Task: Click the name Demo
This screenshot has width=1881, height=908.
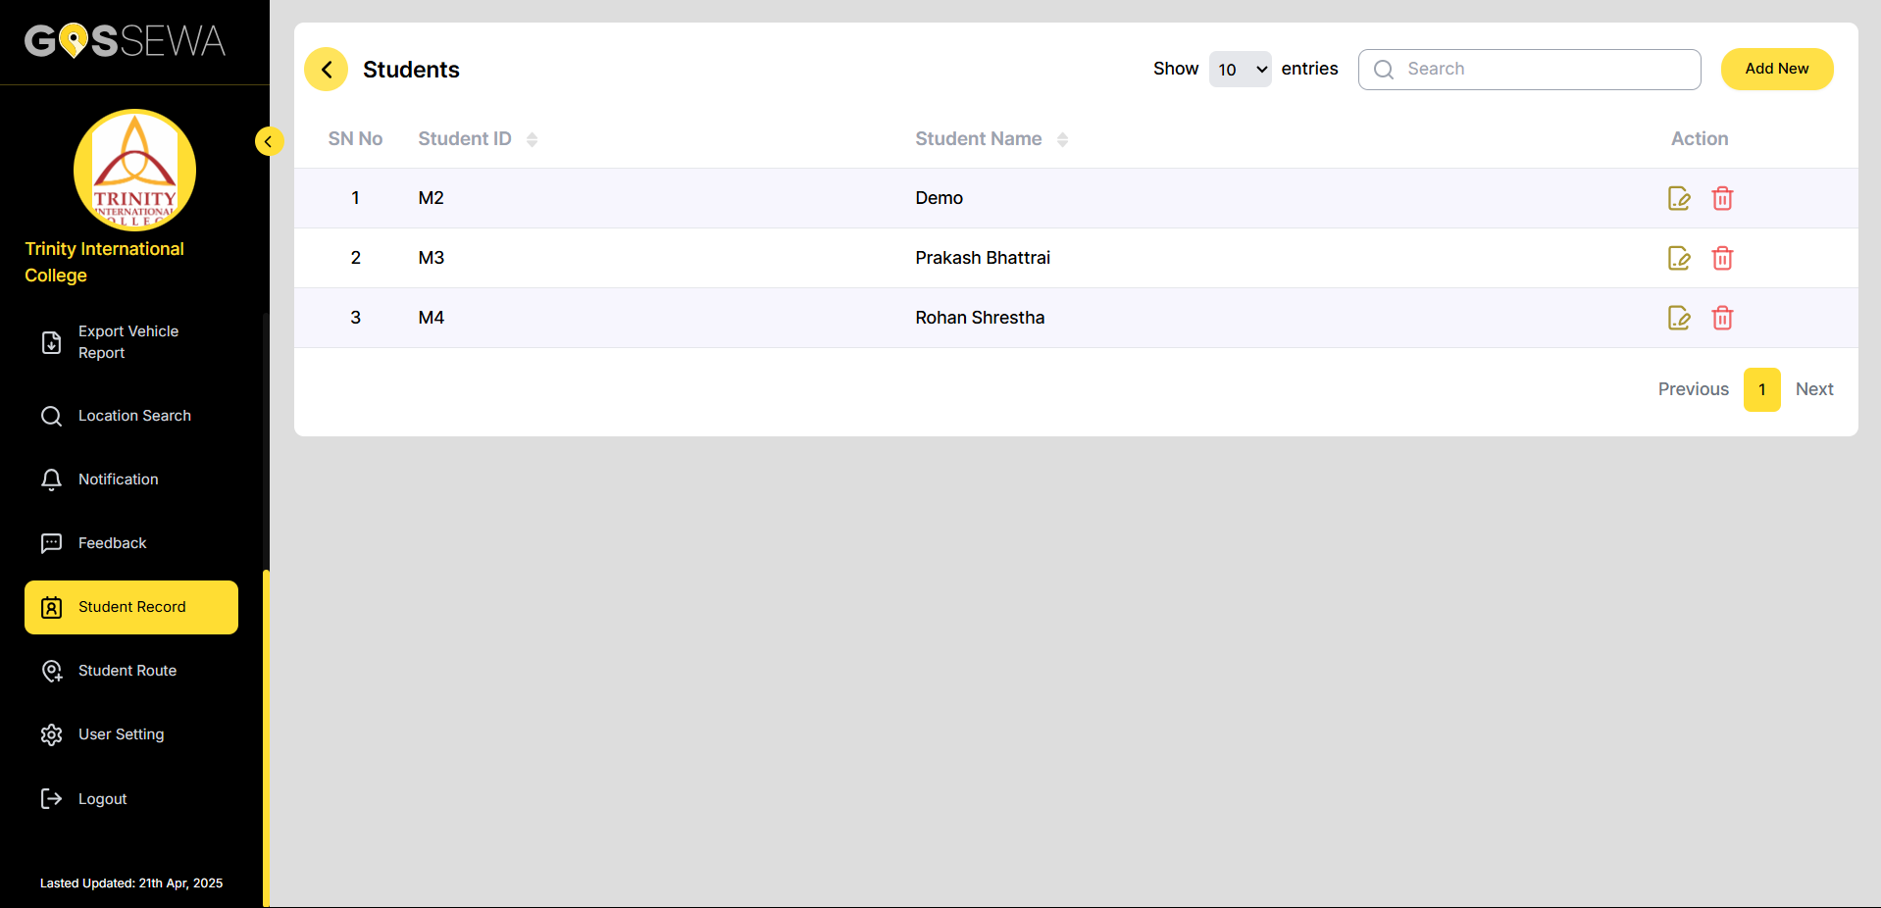Action: (940, 198)
